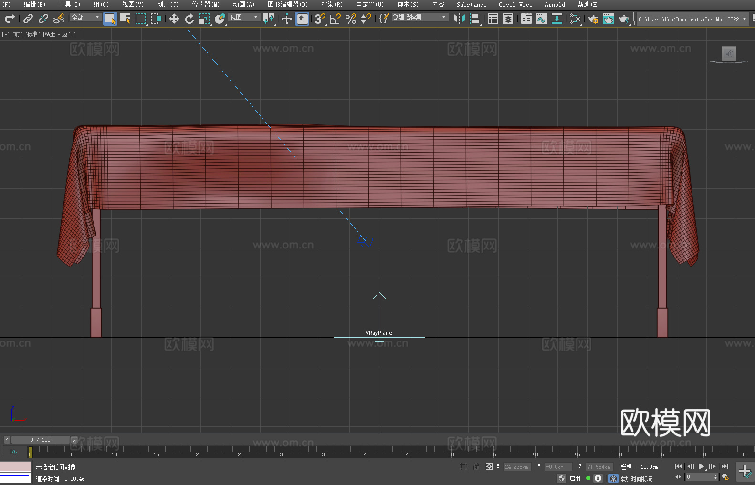
Task: Click the Render Production teapot icon
Action: click(624, 19)
